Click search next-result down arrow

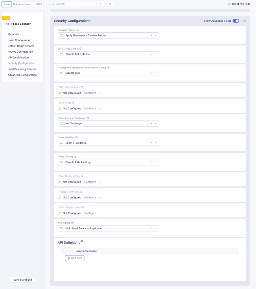(x=106, y=4)
